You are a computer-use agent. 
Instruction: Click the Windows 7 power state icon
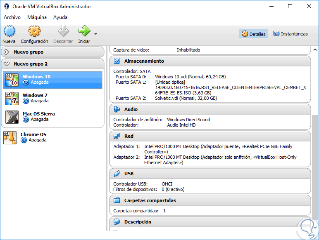(26, 101)
